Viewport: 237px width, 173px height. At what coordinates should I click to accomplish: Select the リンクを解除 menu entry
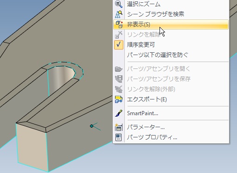coord(171,35)
